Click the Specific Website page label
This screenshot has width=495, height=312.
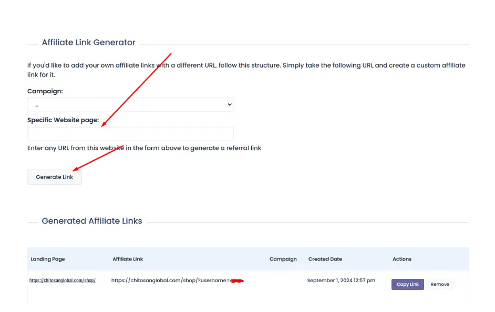pos(63,120)
